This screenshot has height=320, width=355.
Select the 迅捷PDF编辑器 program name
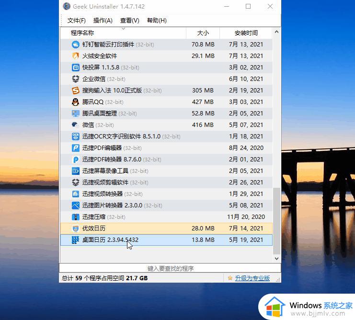click(102, 148)
